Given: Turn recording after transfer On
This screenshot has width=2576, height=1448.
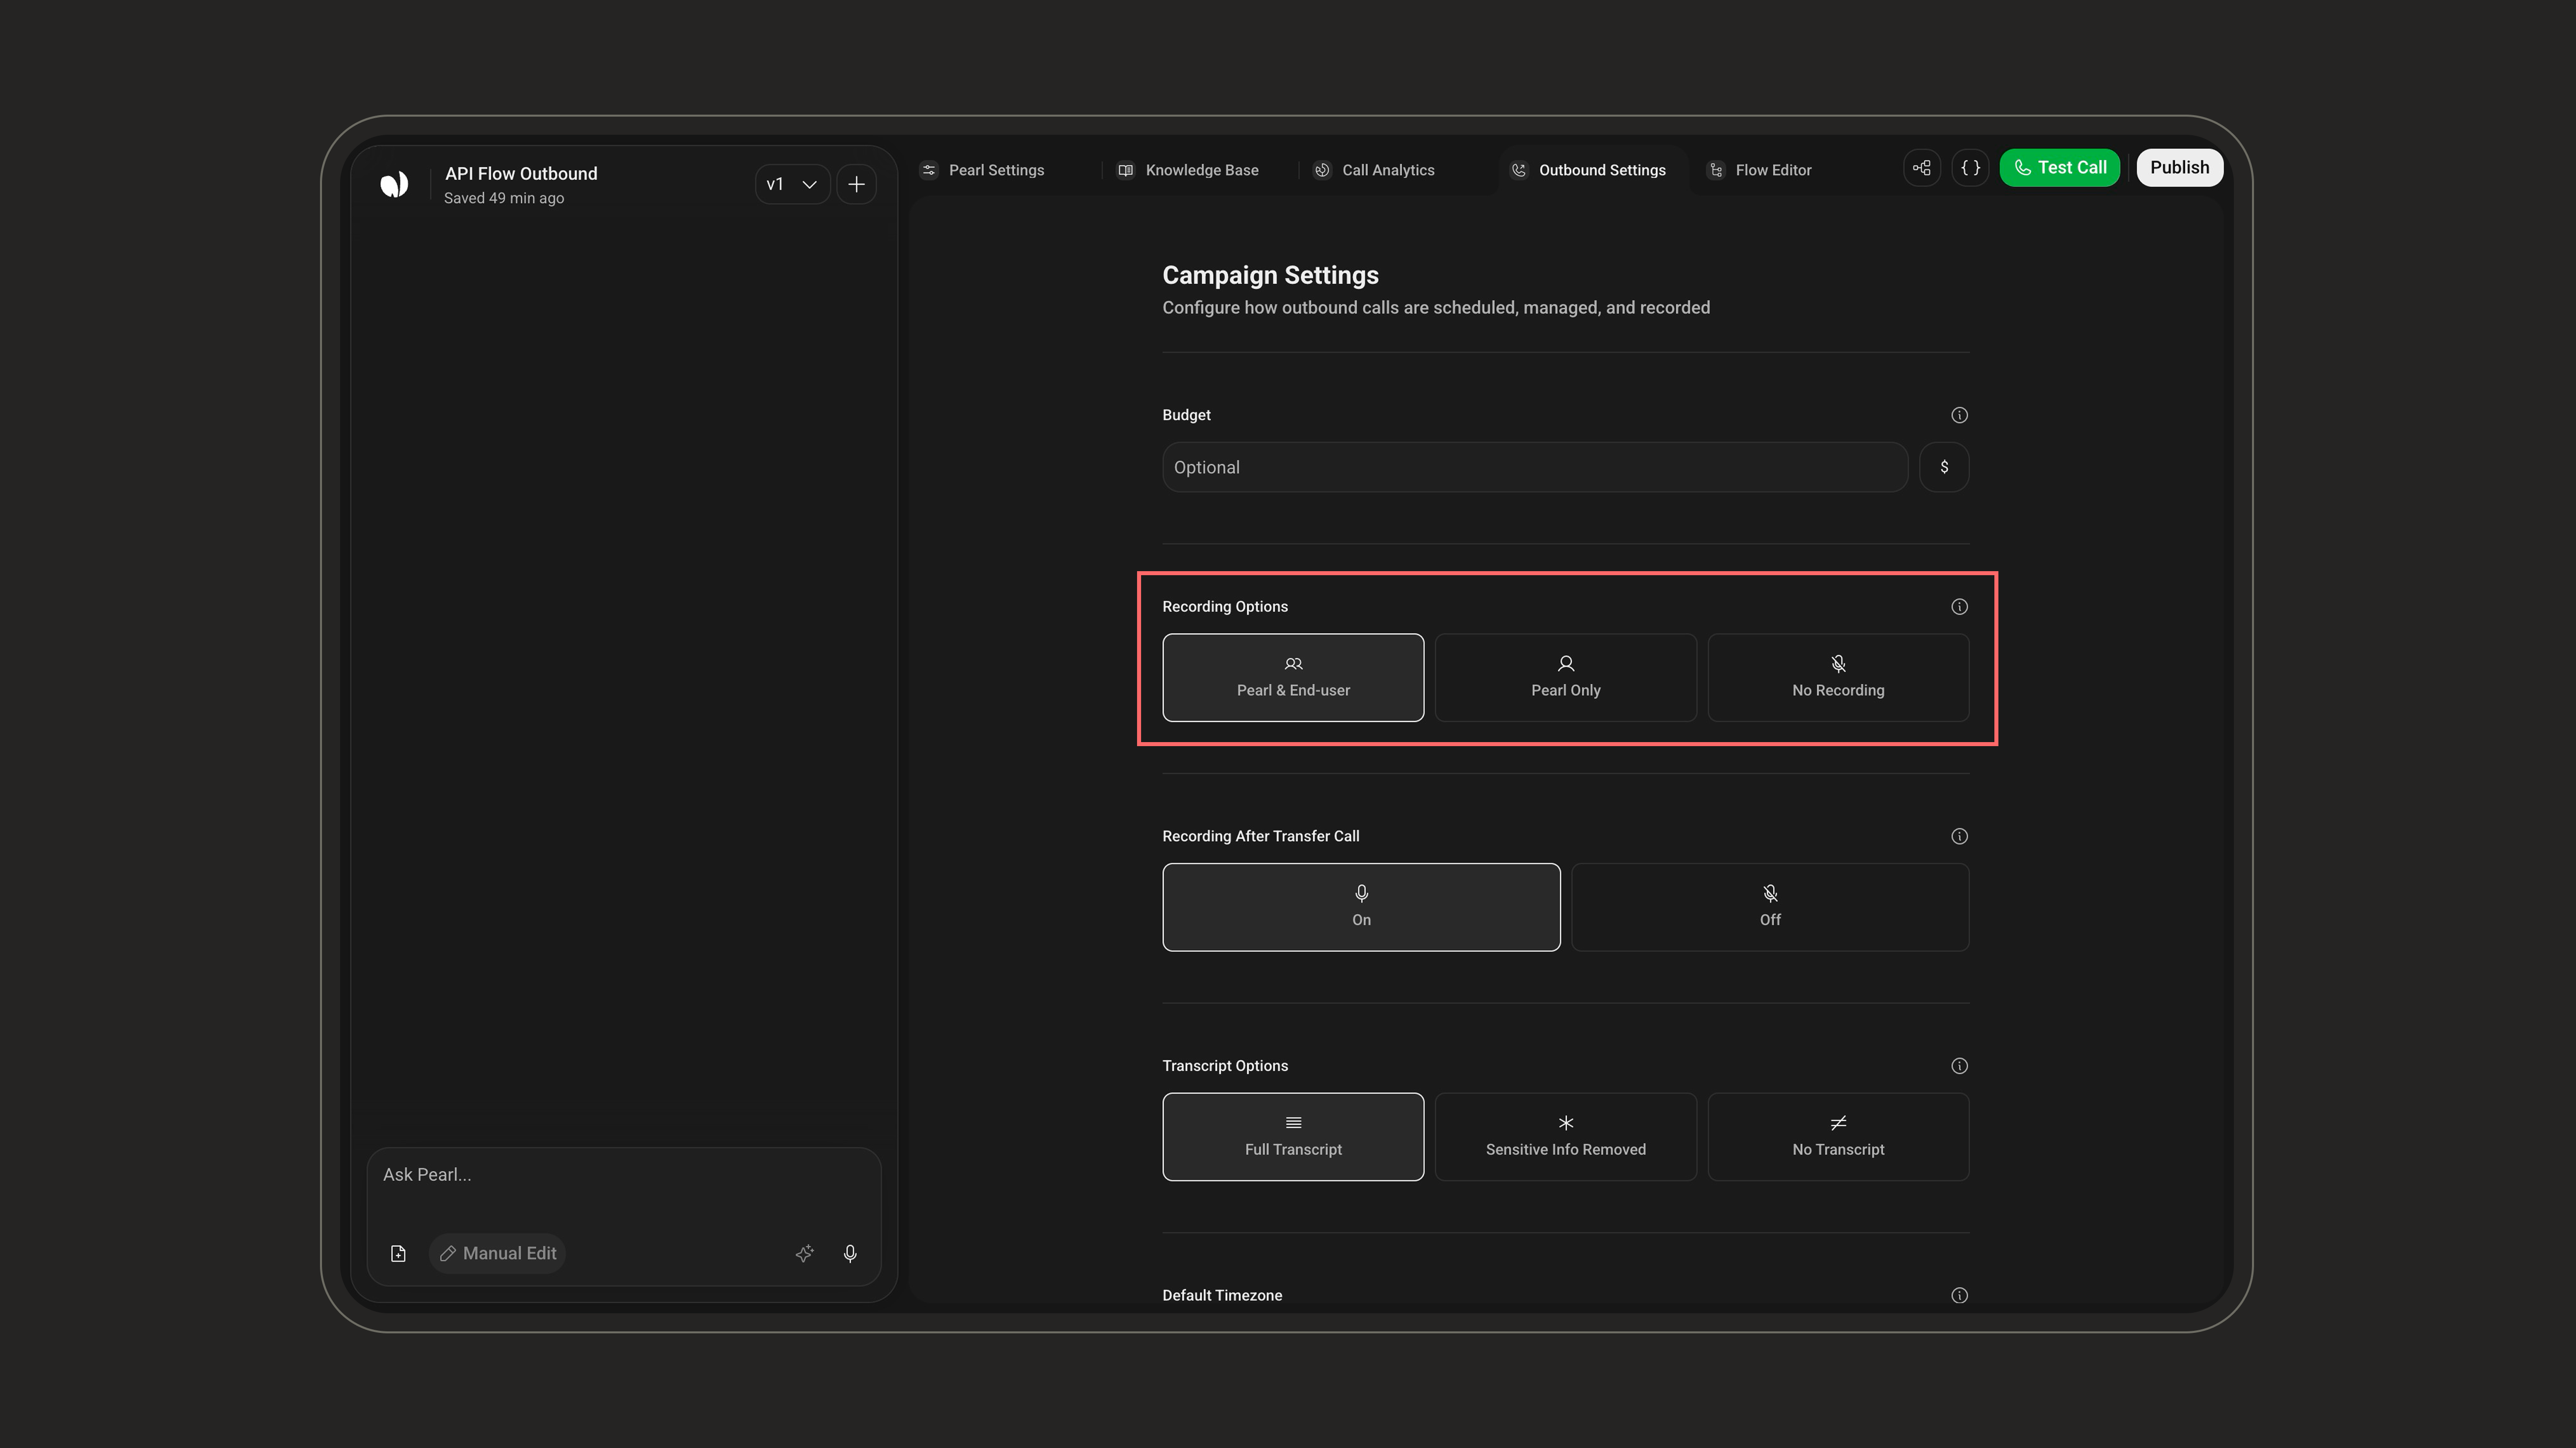Looking at the screenshot, I should coord(1361,908).
